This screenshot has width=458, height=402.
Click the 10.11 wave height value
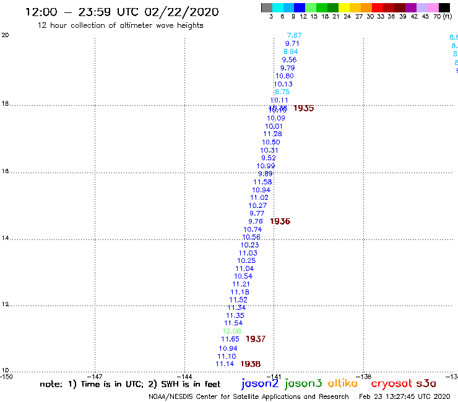point(279,100)
